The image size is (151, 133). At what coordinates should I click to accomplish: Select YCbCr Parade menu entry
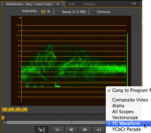[128, 129]
